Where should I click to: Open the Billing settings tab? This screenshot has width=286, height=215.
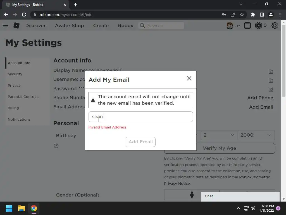coord(13,108)
